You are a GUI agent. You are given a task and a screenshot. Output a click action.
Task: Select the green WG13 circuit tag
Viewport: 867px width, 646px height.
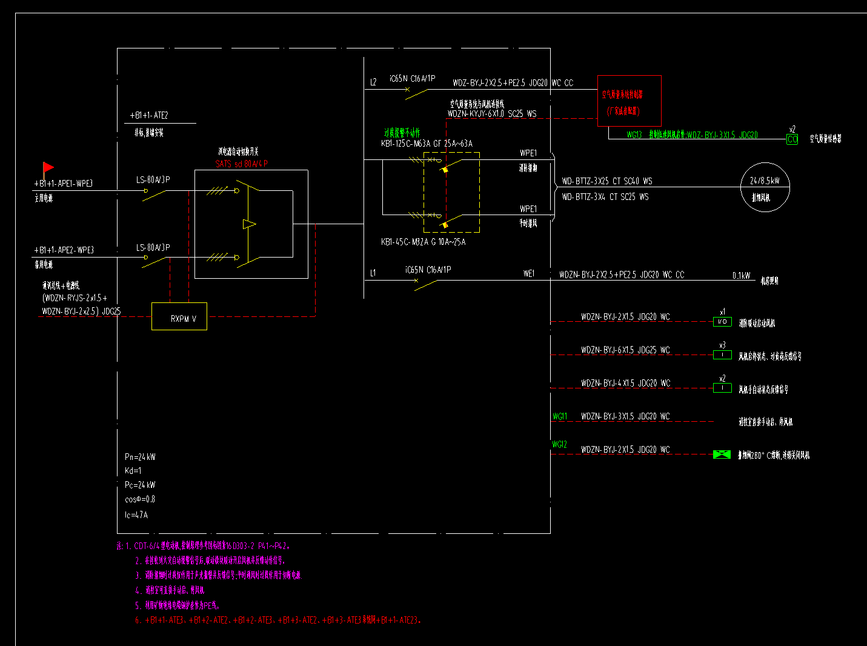[x=634, y=135]
